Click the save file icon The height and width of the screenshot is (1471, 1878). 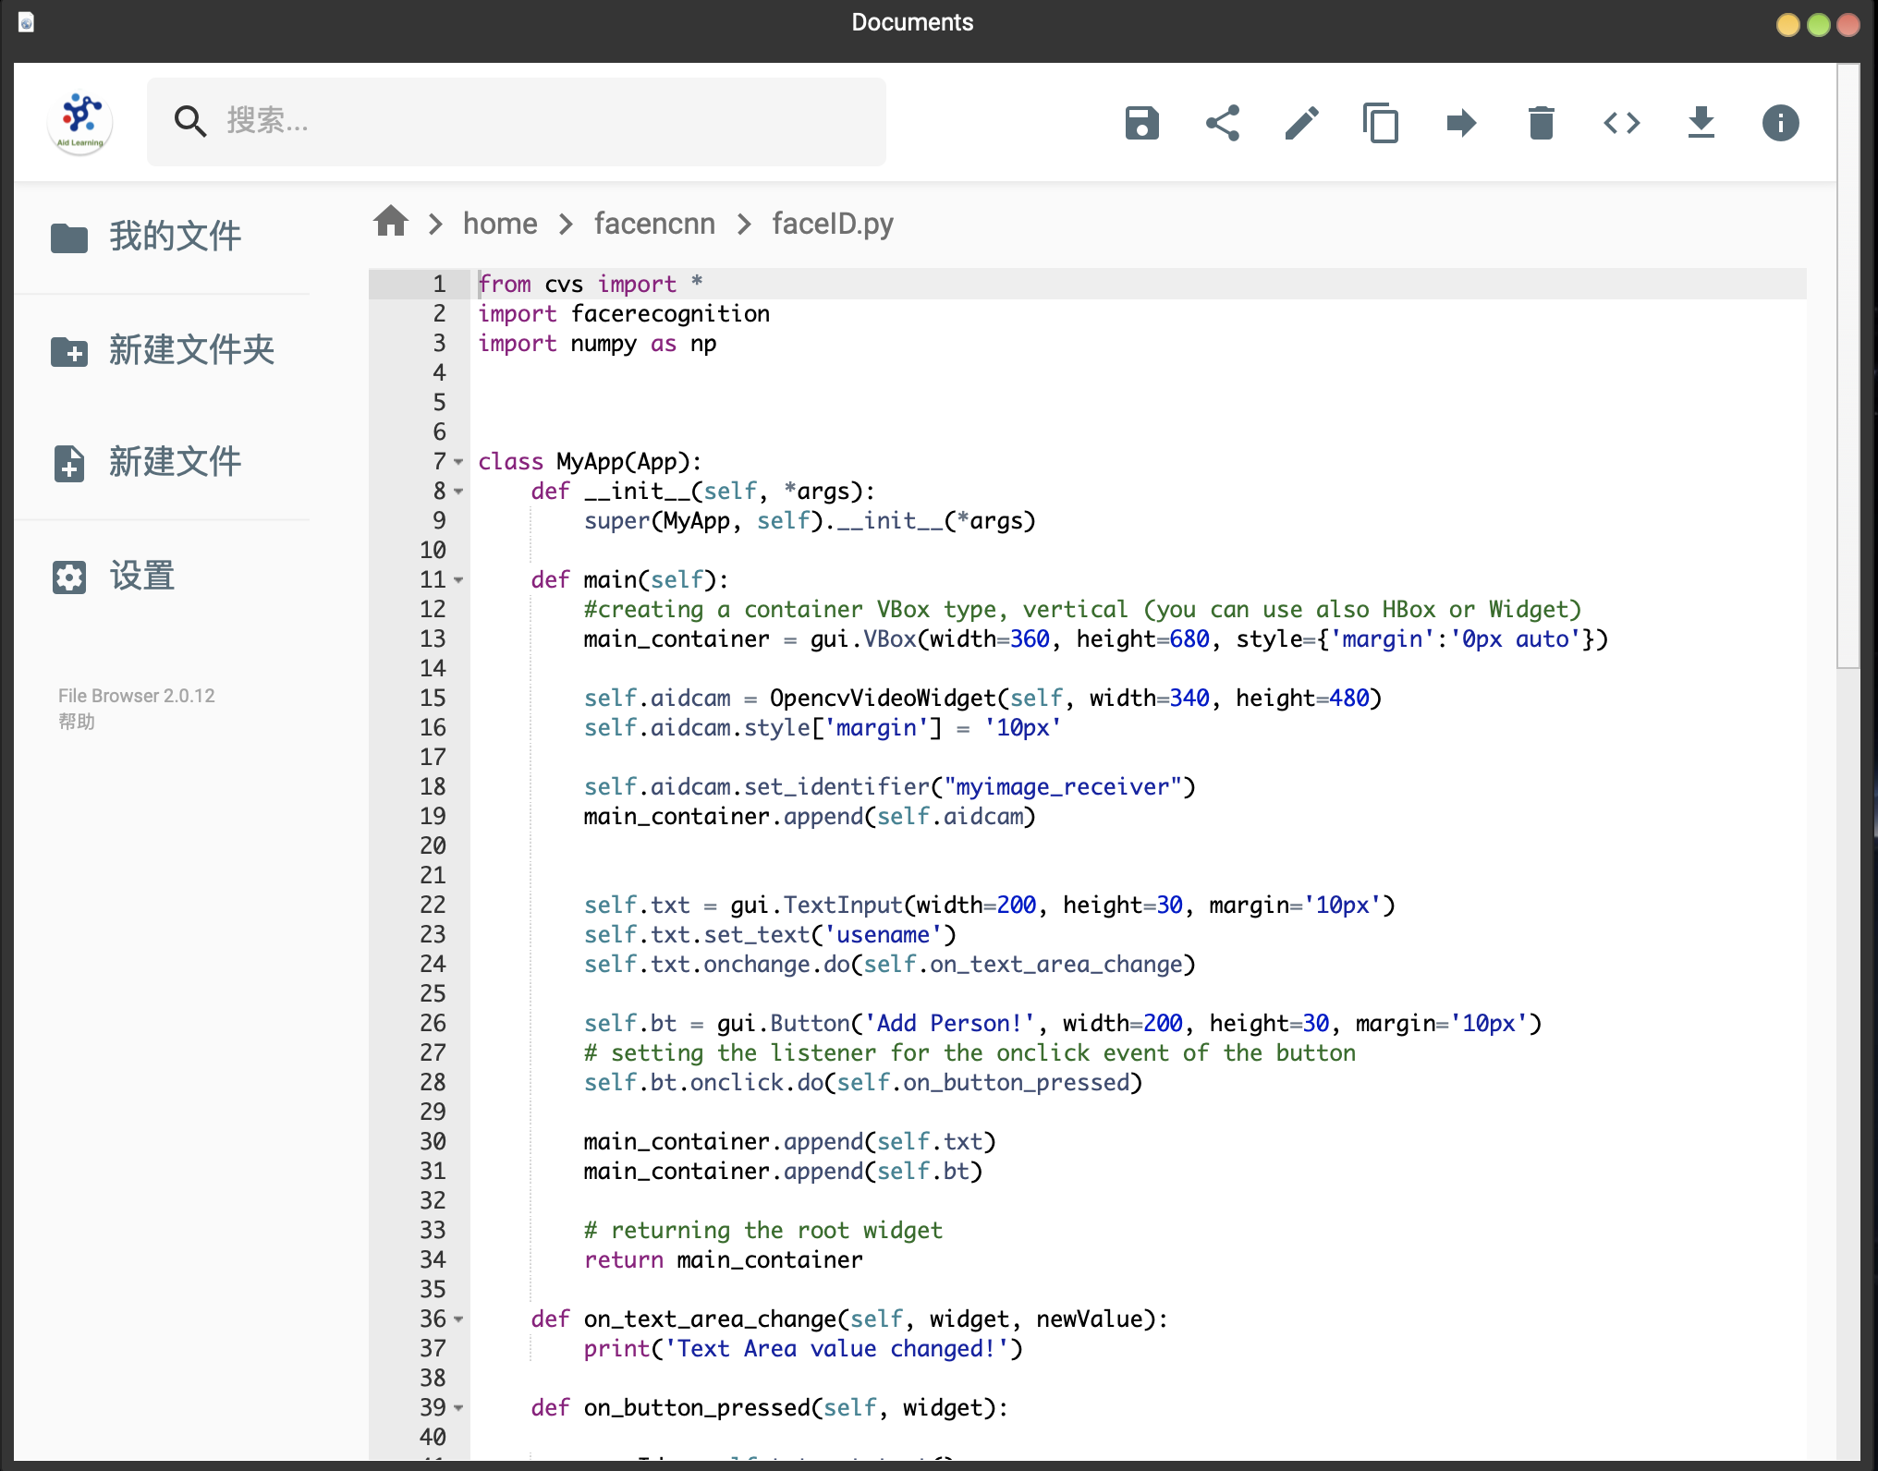[1141, 123]
